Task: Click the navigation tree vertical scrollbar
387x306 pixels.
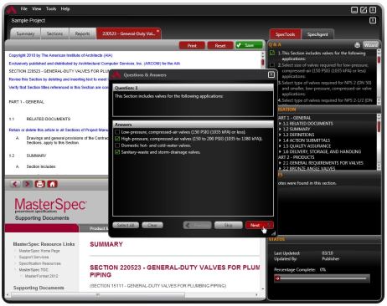Action: click(x=379, y=141)
